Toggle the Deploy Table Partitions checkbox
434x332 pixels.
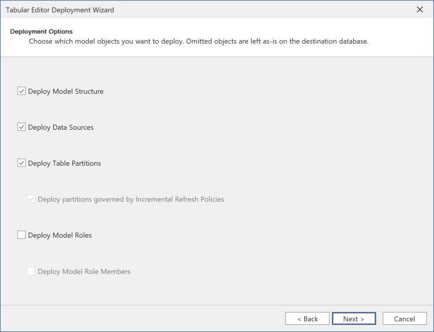click(x=22, y=163)
